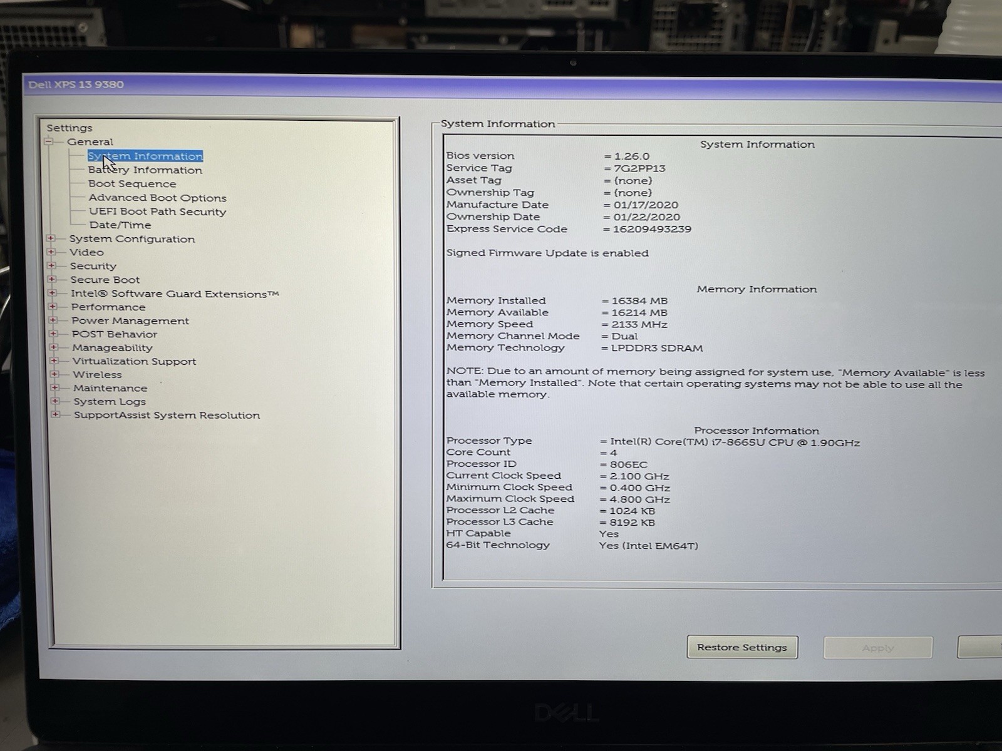The width and height of the screenshot is (1002, 751).
Task: Expand the Security node
Action: click(x=51, y=265)
